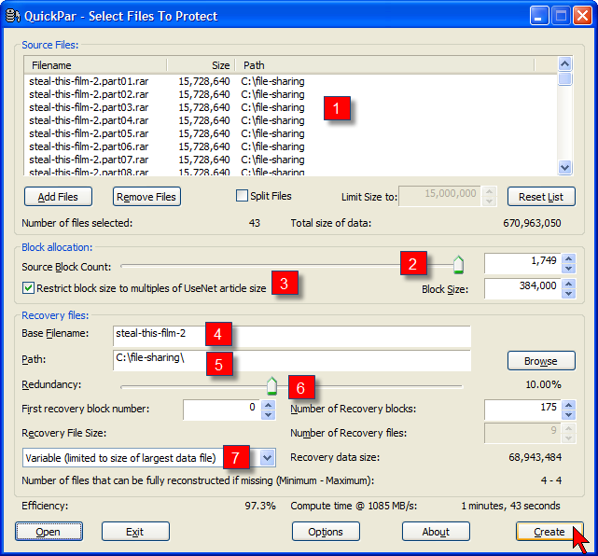Click the Redundancy slider handle
Screen dimensions: 598x556
[x=271, y=385]
